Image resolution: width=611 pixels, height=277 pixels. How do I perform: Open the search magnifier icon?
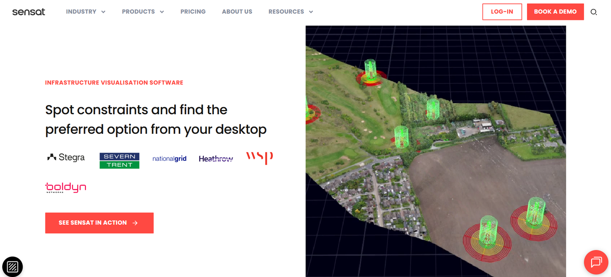[593, 12]
